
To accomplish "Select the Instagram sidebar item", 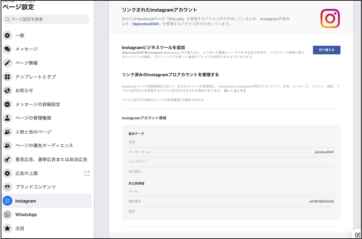I will point(47,201).
